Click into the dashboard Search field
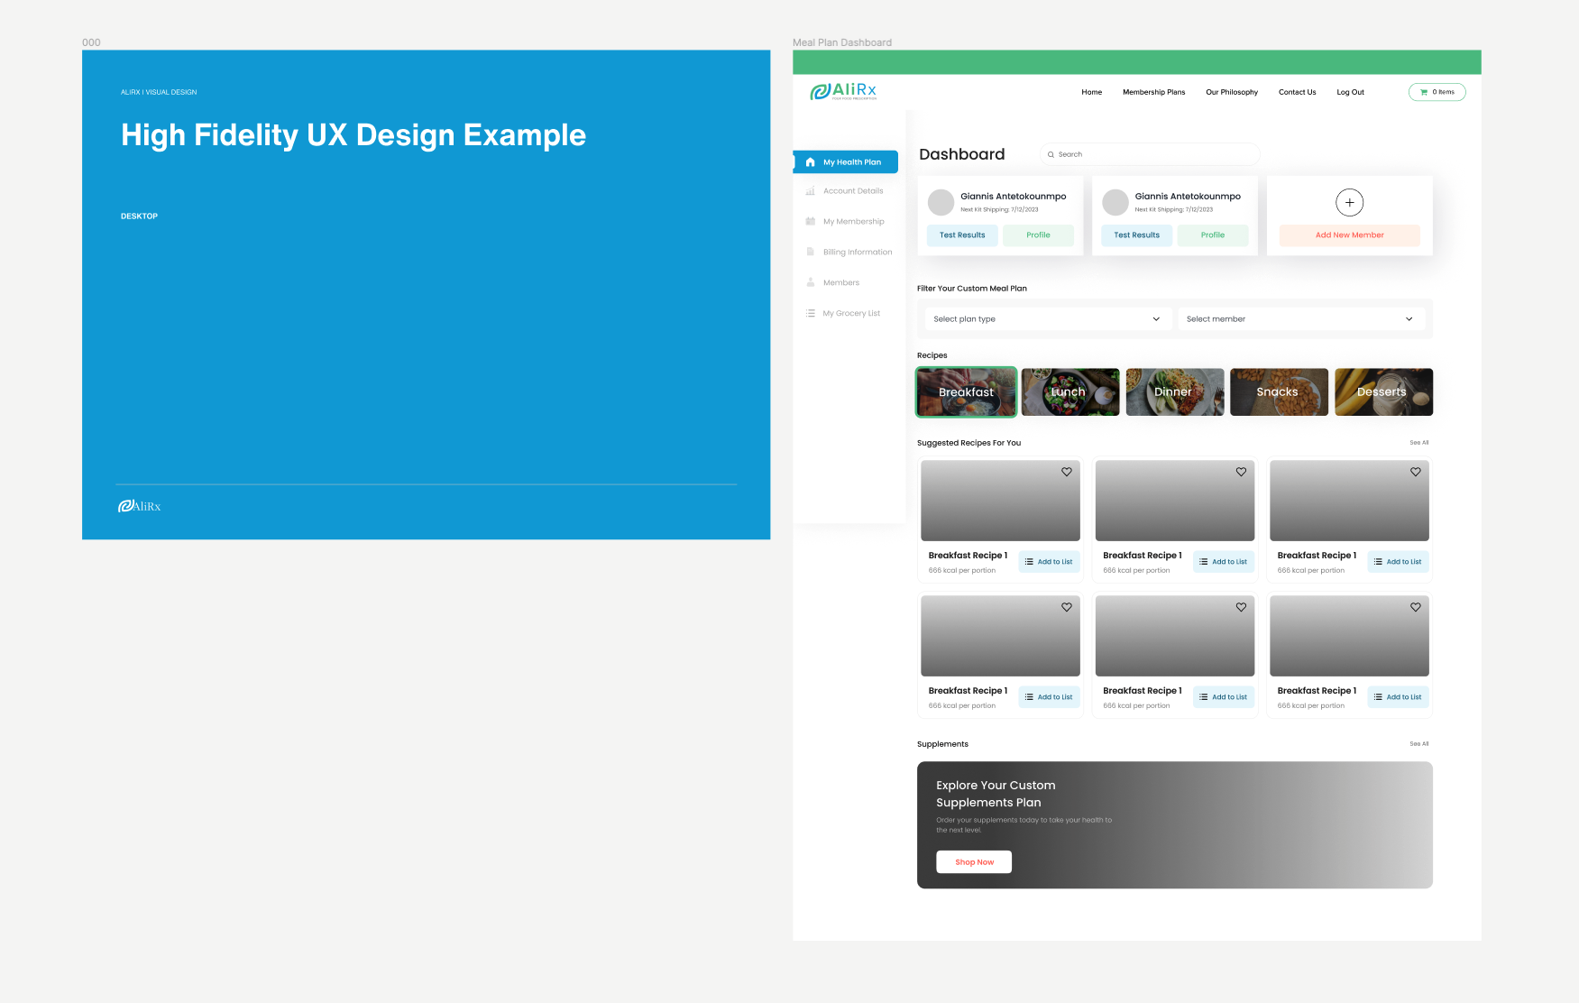Screen dimensions: 1579x1003 click(1150, 154)
